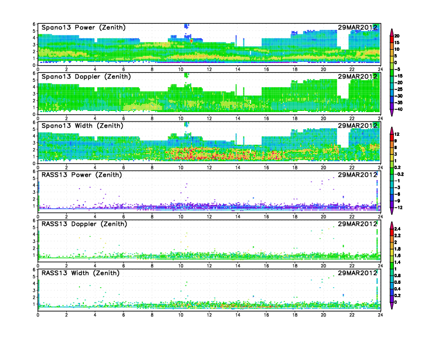Click the '0.6' label on bottom colorbar

click(398, 282)
